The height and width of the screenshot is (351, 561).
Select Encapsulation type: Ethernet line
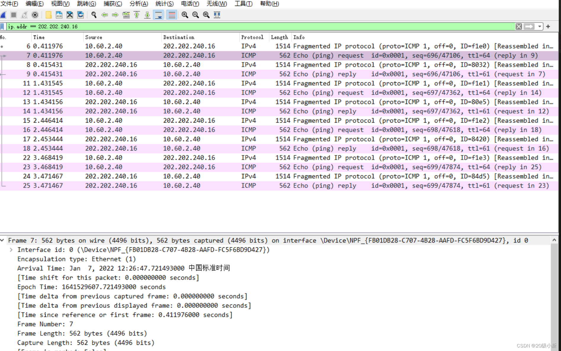click(77, 259)
